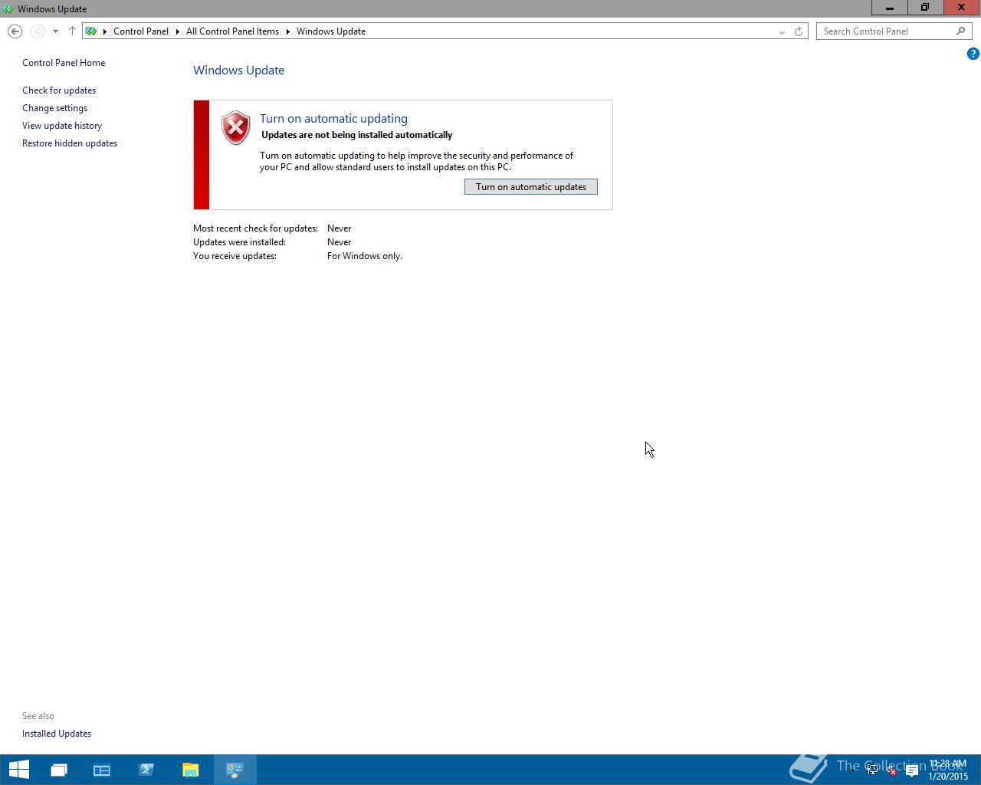
Task: Click the 'Updates were installed:' label
Action: point(239,242)
